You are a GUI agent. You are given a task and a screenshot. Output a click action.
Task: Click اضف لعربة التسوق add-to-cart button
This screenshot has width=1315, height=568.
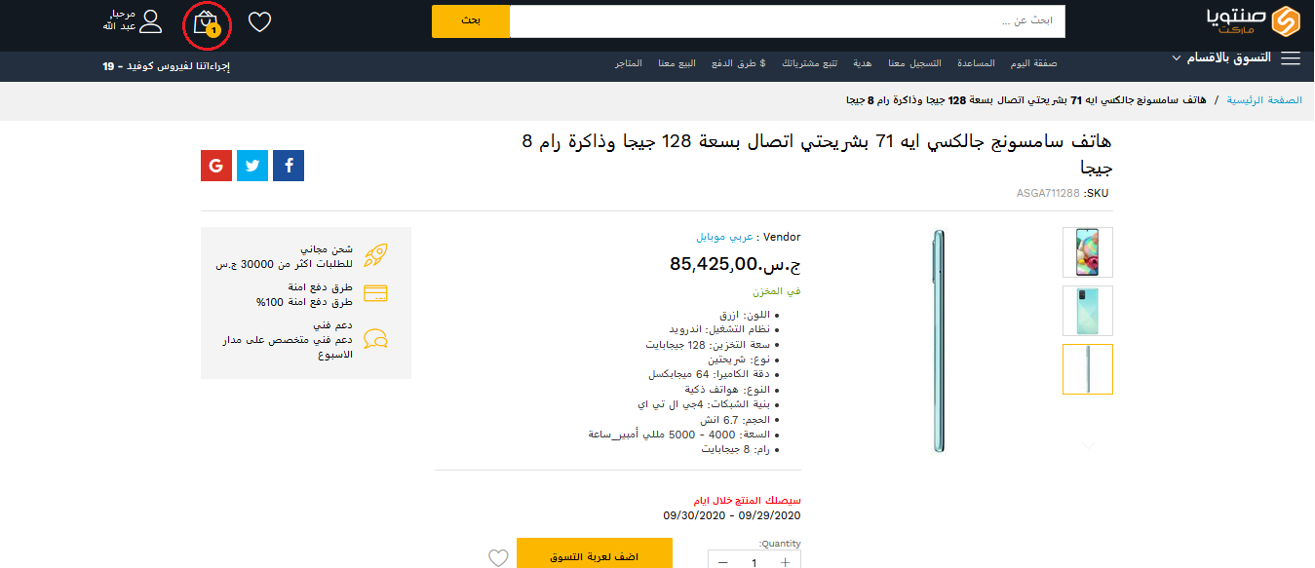pyautogui.click(x=595, y=554)
